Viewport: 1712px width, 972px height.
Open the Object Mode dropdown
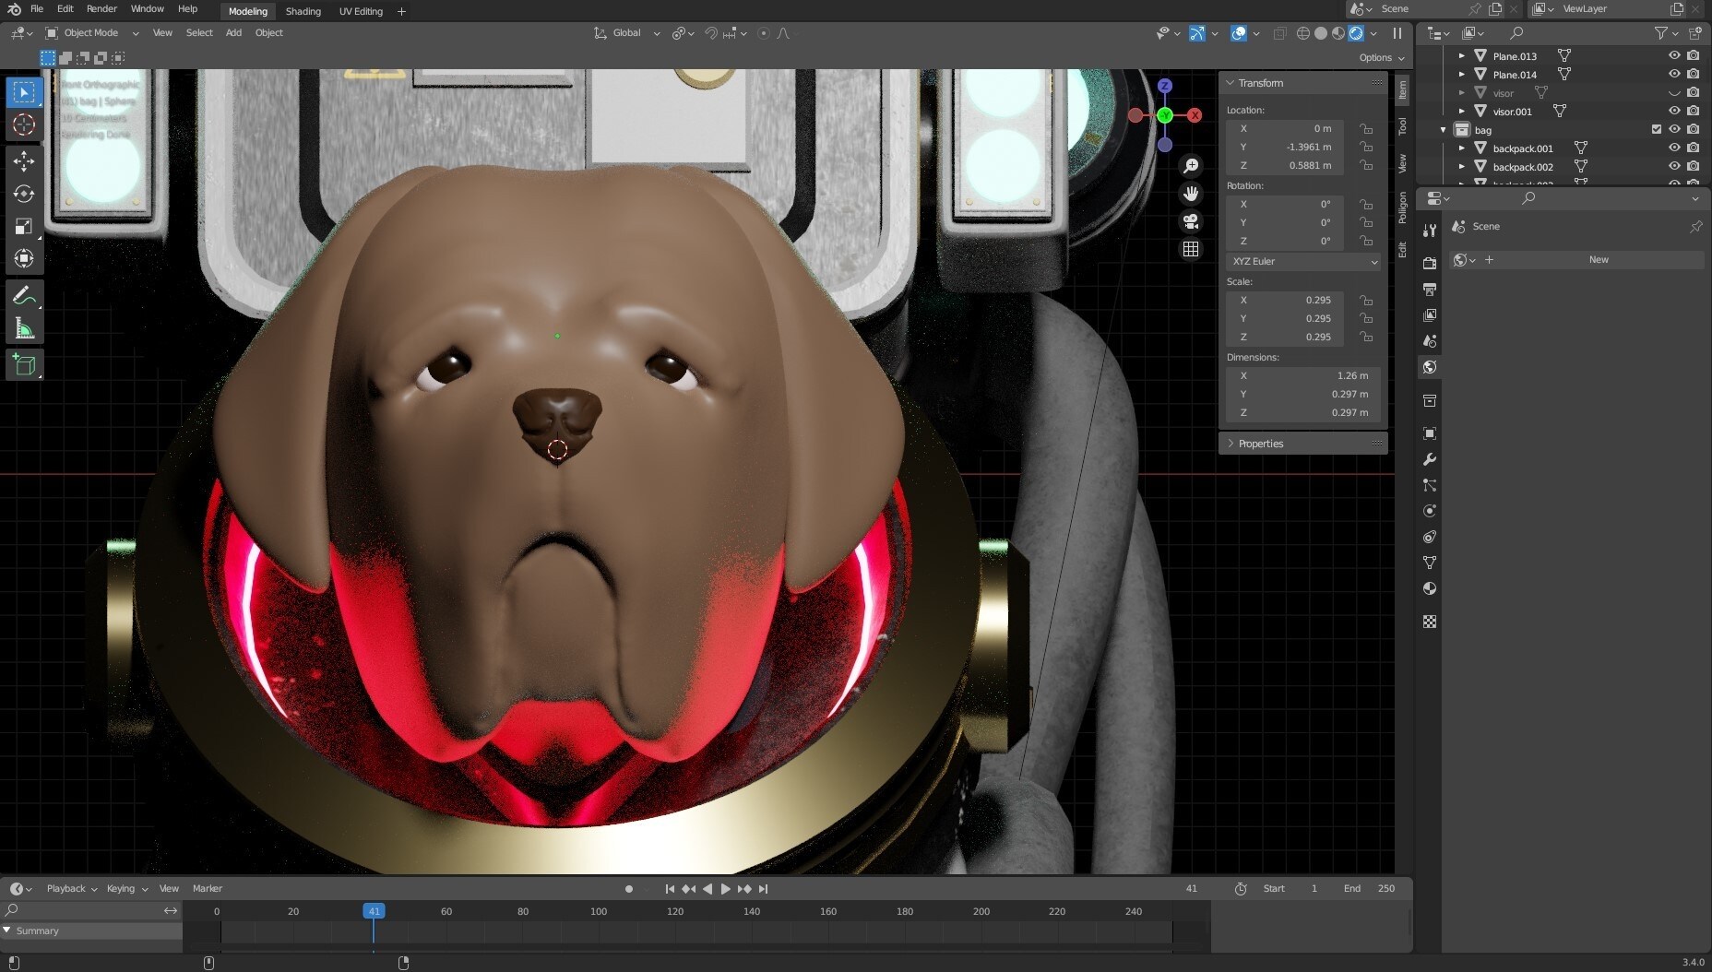[92, 33]
